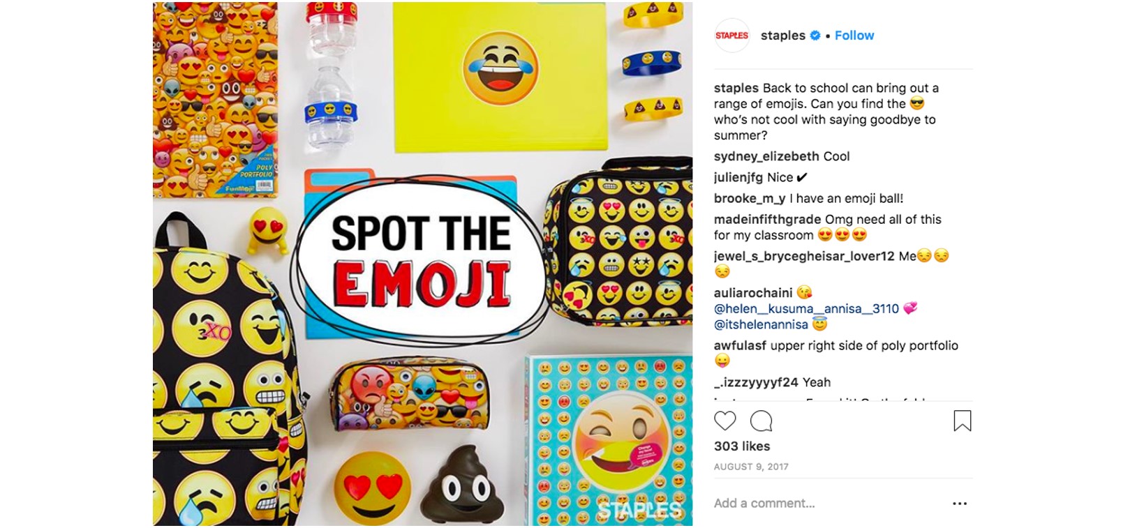Click the August 9, 2017 timestamp
Image resolution: width=1144 pixels, height=528 pixels.
click(751, 467)
